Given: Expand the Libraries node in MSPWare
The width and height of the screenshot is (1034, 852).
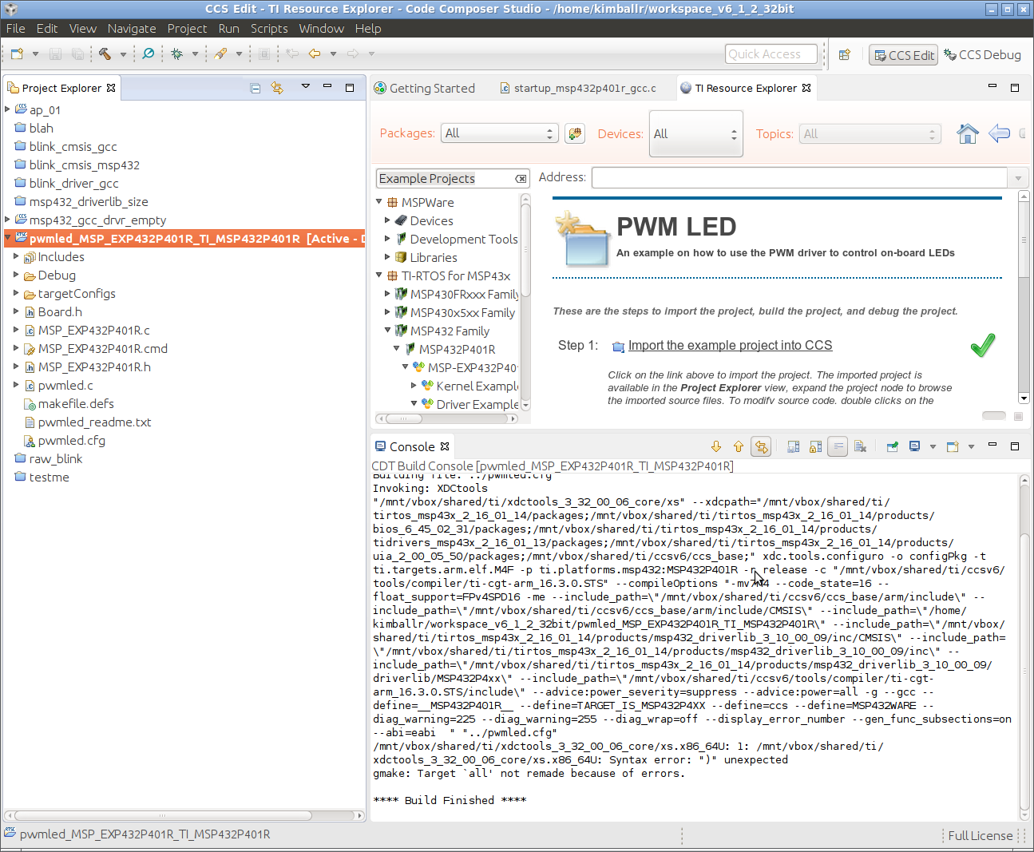Looking at the screenshot, I should point(388,257).
